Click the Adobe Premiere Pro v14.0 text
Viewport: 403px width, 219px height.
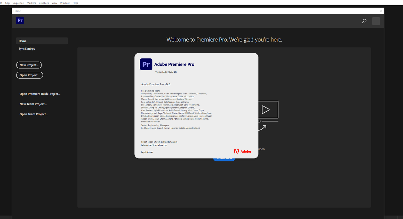[156, 84]
